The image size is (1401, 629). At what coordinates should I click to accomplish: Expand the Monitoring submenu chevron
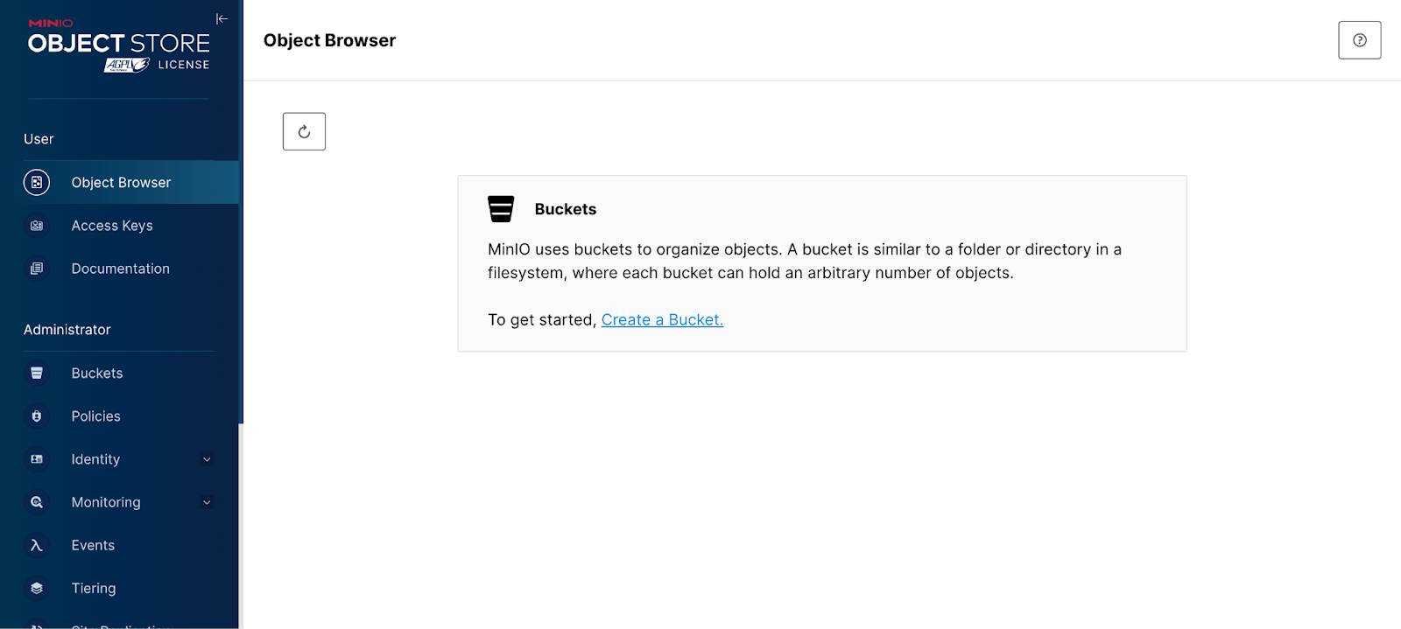coord(207,503)
